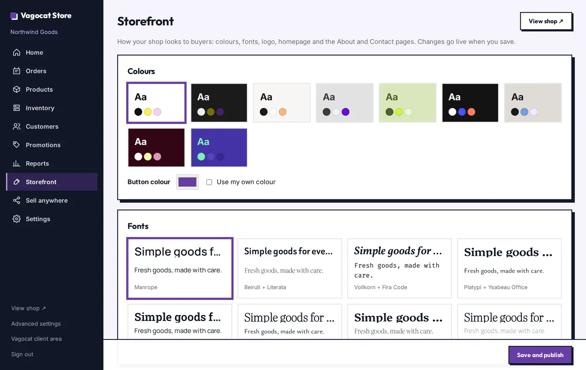Screen dimensions: 586x370
Task: Click the Sell anywhere share icon
Action: 16,200
